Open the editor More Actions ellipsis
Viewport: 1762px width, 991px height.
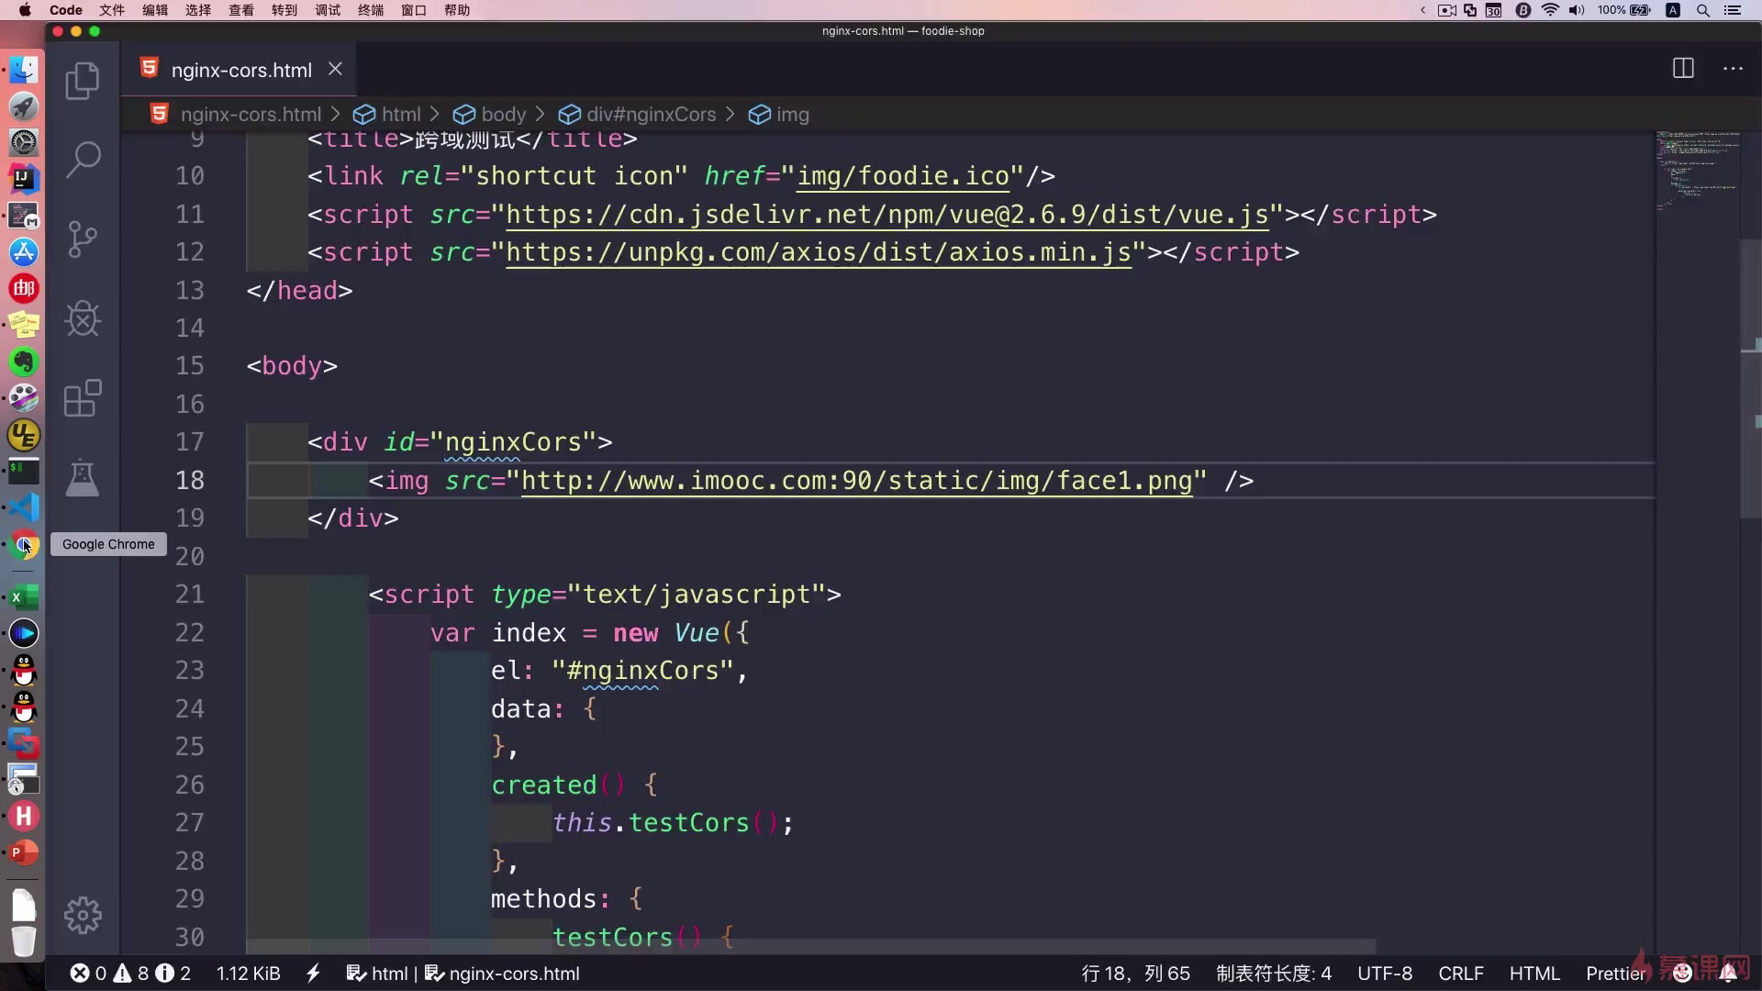coord(1733,69)
